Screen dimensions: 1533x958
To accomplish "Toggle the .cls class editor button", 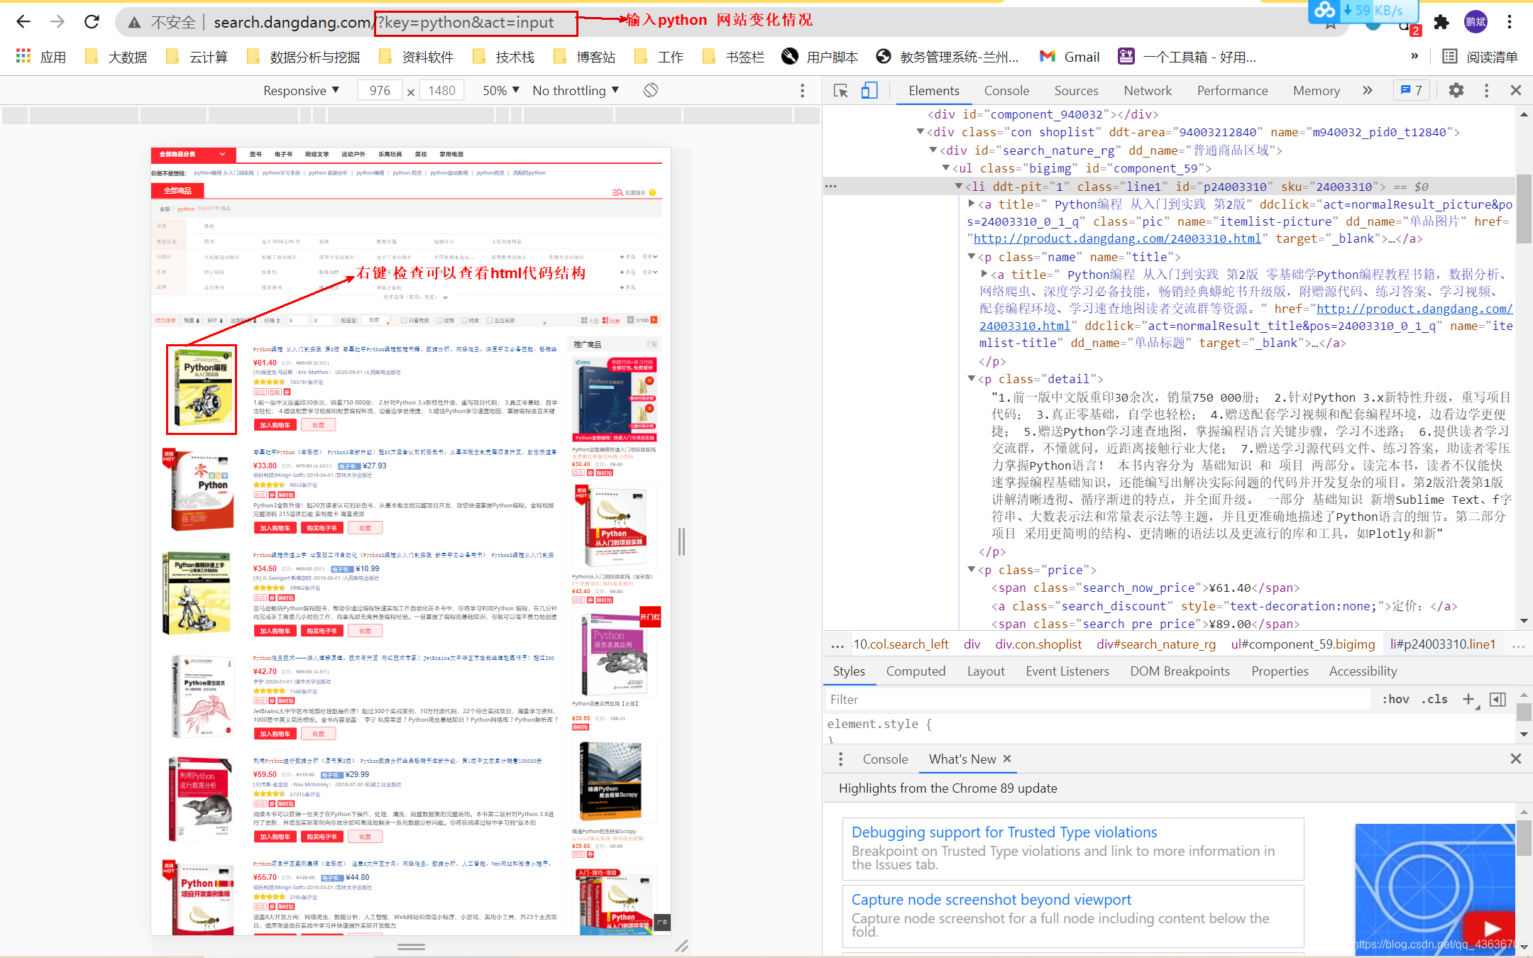I will (1435, 699).
